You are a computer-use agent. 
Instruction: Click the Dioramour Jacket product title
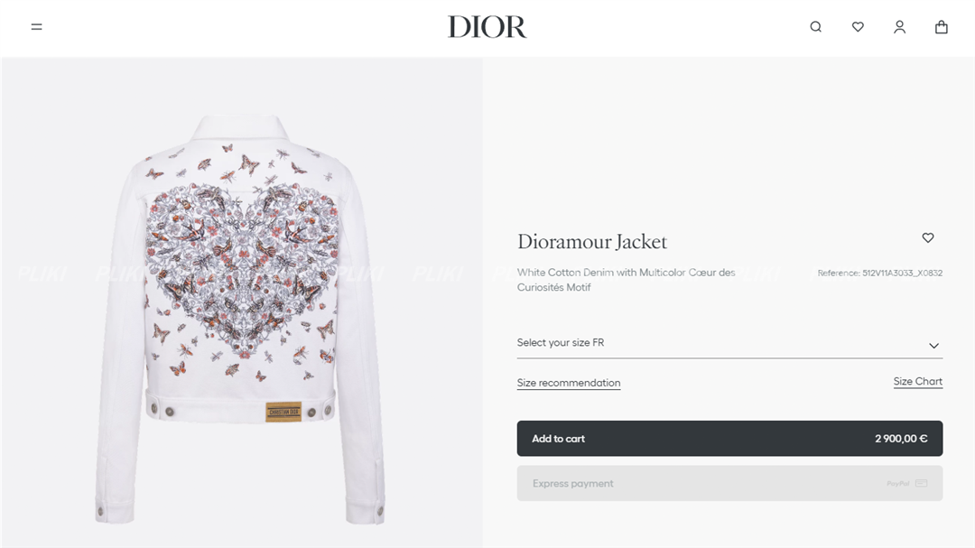click(592, 241)
